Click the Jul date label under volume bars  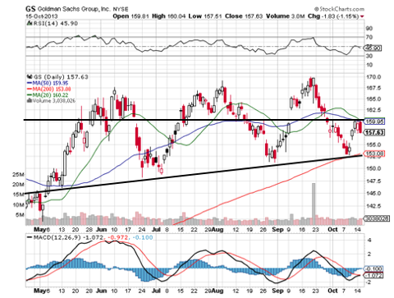coord(156,230)
